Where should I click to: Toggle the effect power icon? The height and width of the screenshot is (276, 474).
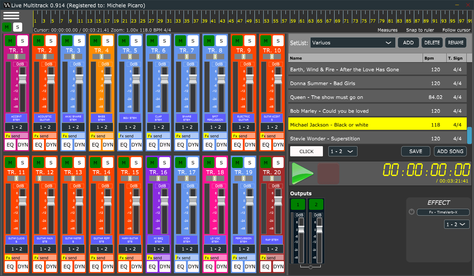coord(412,212)
